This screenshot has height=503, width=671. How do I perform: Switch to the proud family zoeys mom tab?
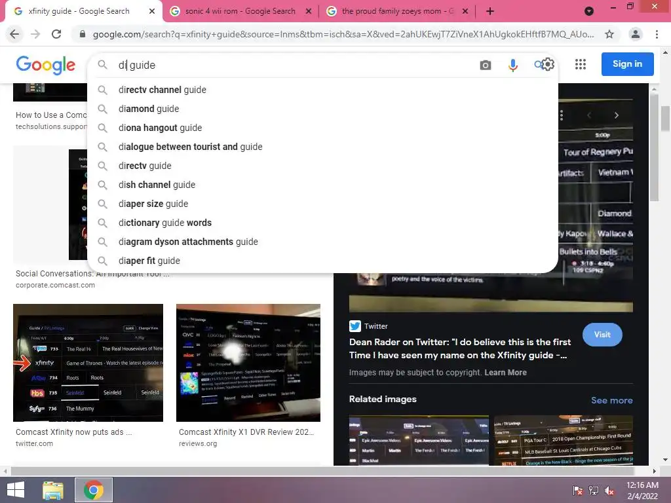pyautogui.click(x=397, y=11)
